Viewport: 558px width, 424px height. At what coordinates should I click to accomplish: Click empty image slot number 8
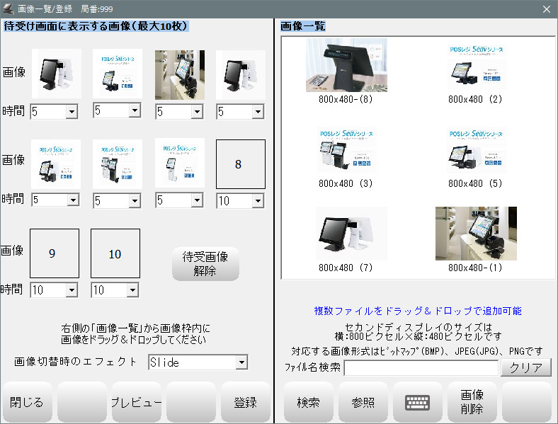(x=240, y=164)
